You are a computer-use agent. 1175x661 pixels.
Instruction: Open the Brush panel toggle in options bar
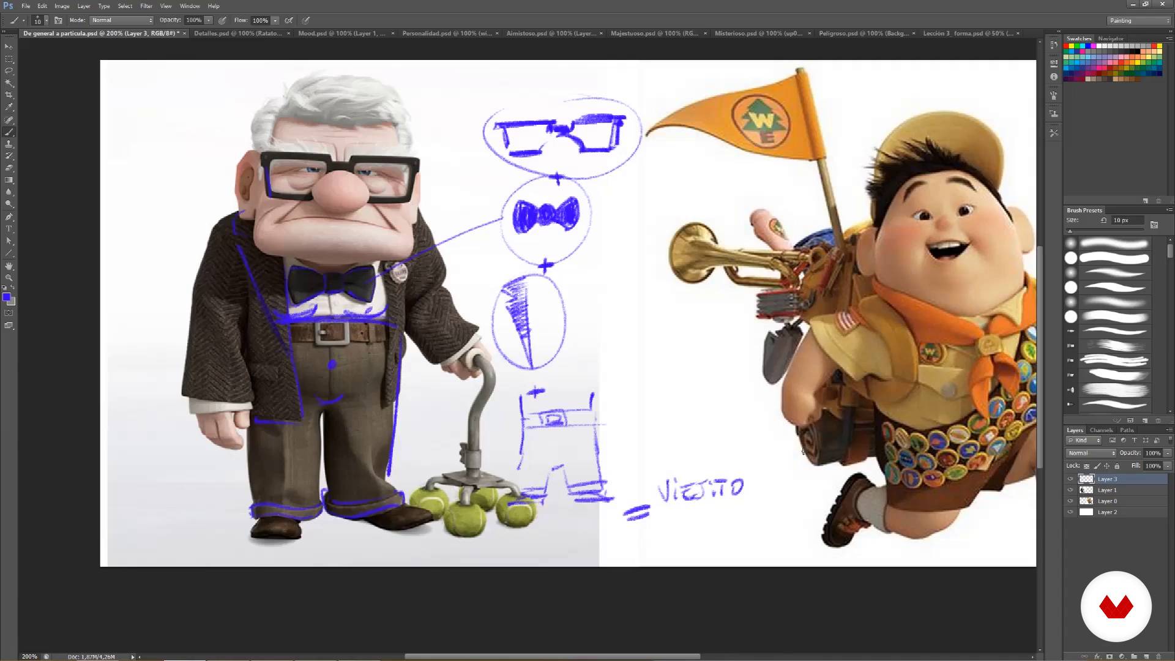click(x=58, y=20)
